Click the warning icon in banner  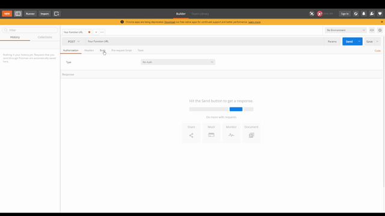pyautogui.click(x=122, y=22)
